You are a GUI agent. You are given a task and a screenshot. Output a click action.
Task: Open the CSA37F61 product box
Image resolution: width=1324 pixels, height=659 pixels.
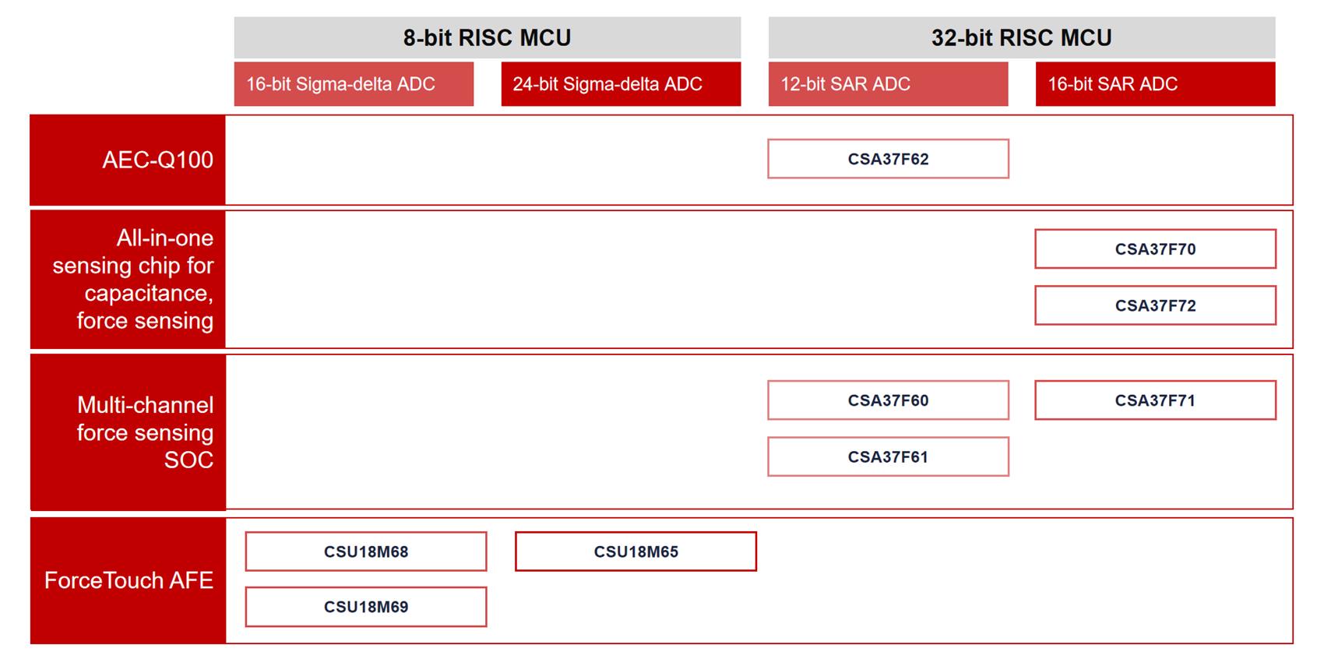pos(888,456)
